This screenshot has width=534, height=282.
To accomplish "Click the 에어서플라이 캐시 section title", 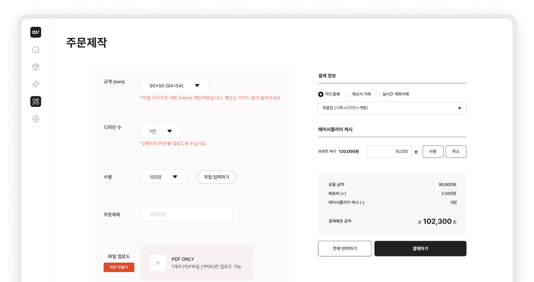I will [335, 130].
